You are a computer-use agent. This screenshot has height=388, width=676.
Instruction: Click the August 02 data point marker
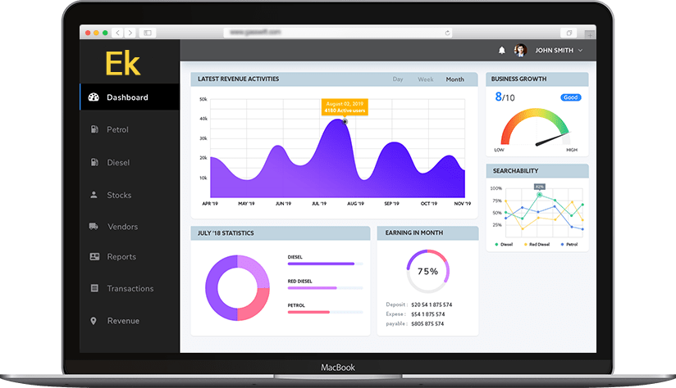(345, 122)
